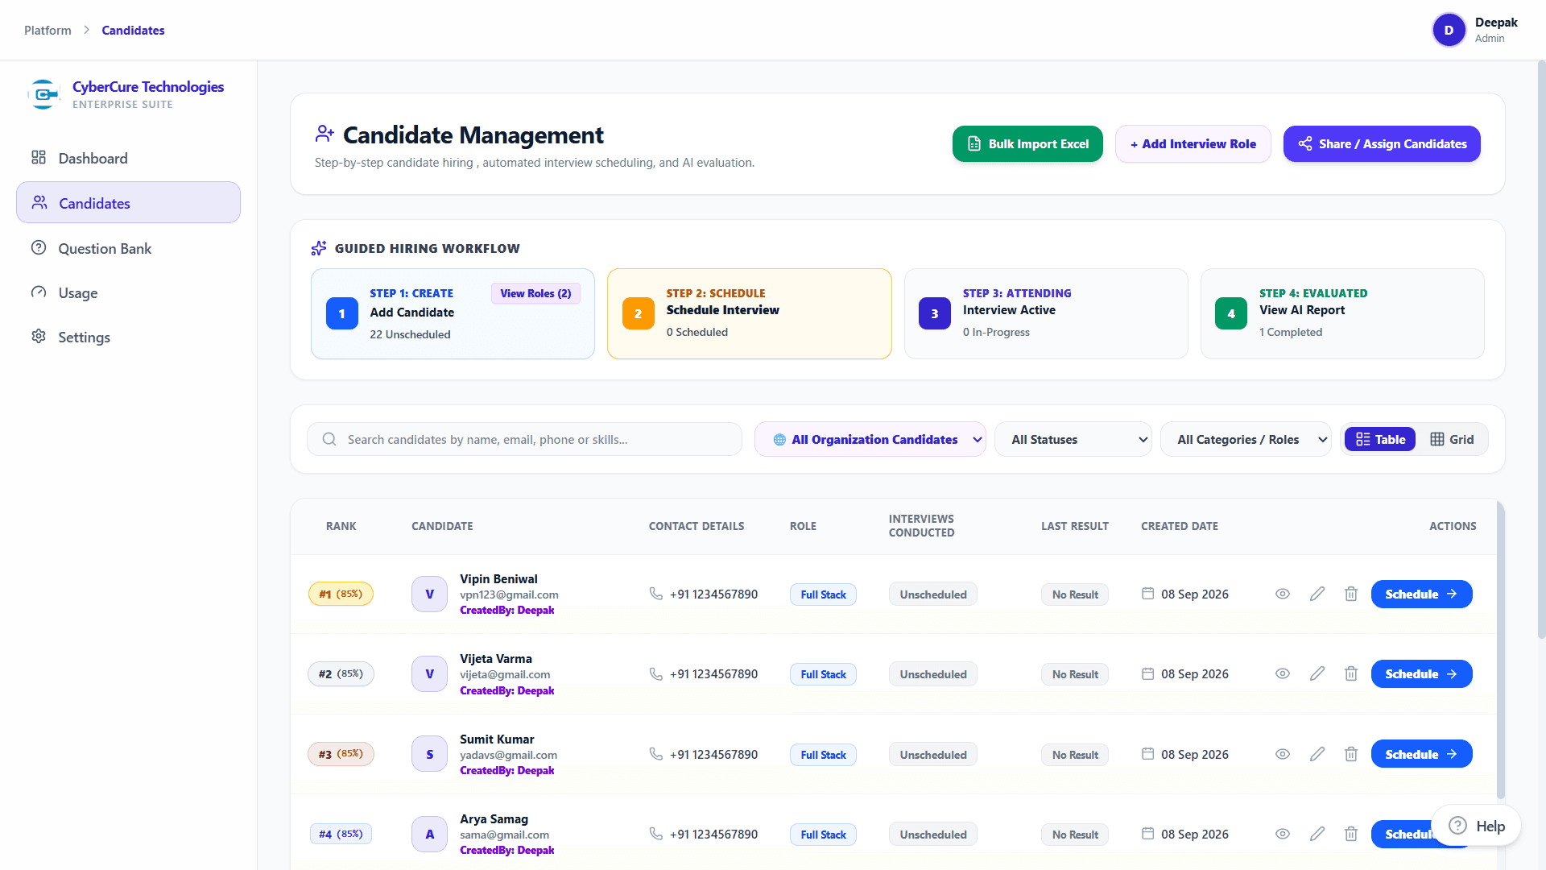
Task: Click phone icon in Sumit Kumar row
Action: pos(655,754)
